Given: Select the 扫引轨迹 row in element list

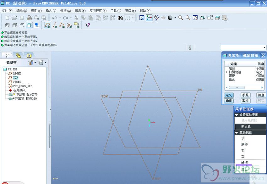Looking at the screenshot, I should point(244,72).
